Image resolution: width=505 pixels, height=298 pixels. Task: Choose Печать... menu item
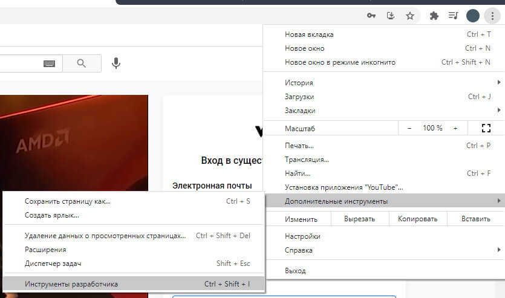[384, 146]
